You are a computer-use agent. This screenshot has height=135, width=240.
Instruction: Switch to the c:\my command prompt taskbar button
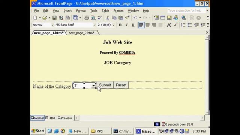coord(123,131)
